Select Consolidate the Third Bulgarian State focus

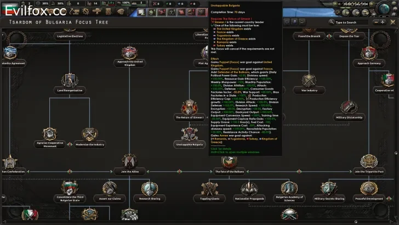click(x=70, y=192)
